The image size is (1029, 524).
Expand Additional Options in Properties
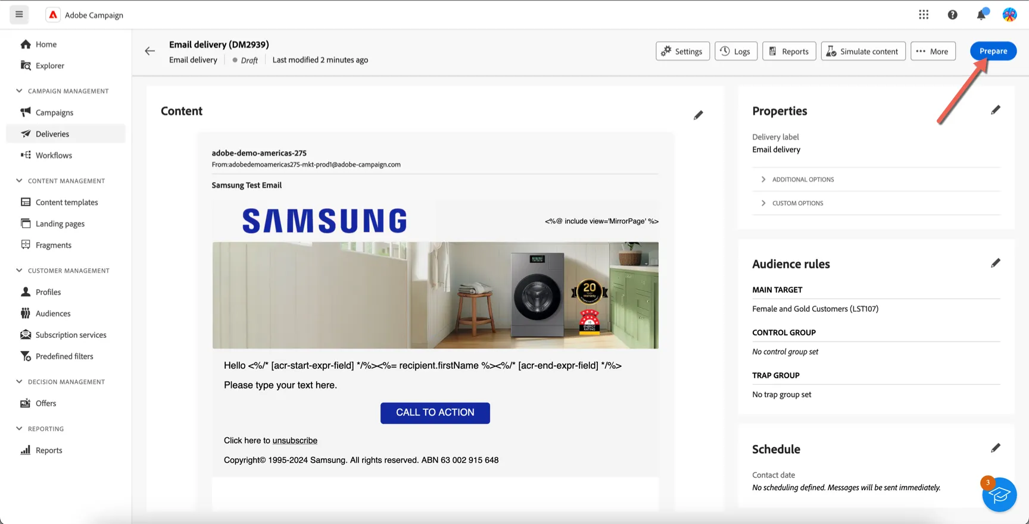877,180
